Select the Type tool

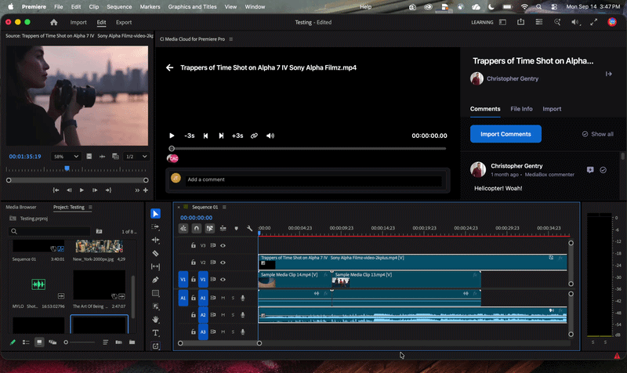click(155, 332)
